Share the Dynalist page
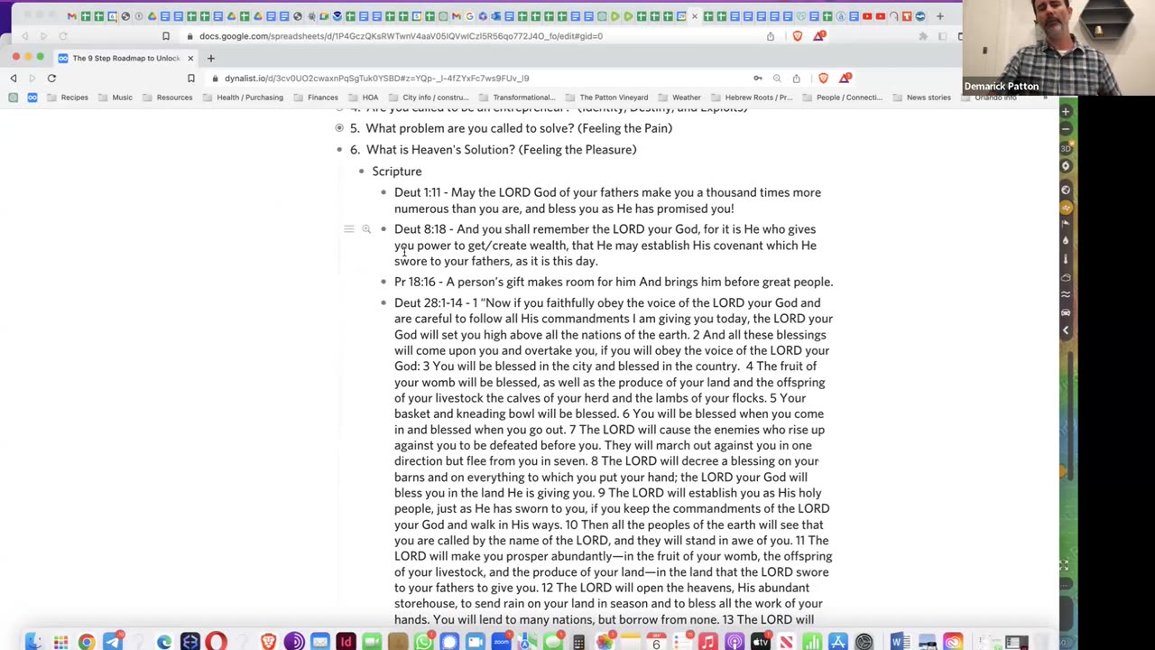The height and width of the screenshot is (650, 1155). click(x=796, y=79)
